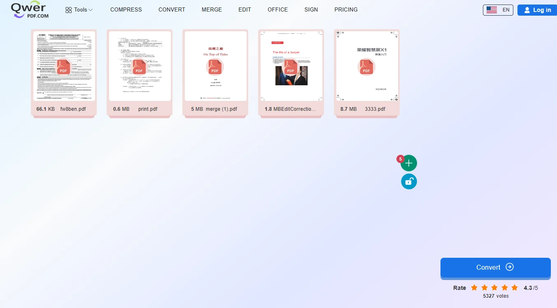557x308 pixels.
Task: Click the 66.1 KB file size
Action: pyautogui.click(x=46, y=109)
